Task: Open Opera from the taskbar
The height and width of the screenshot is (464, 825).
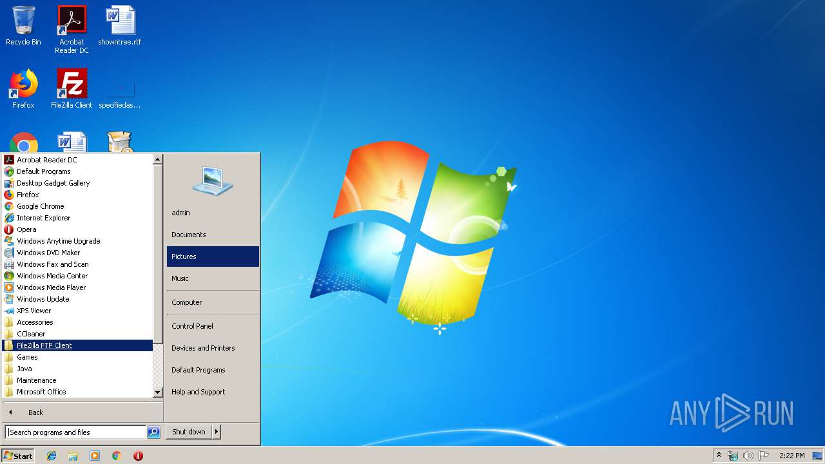Action: coord(138,456)
